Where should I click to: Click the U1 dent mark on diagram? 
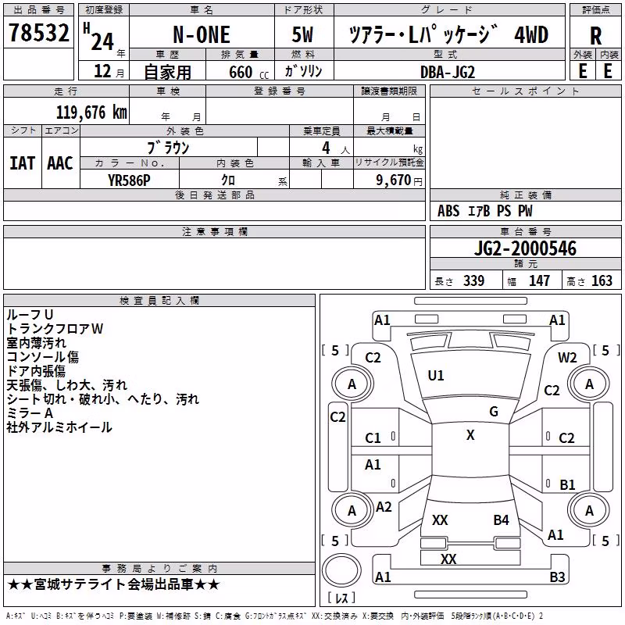[x=436, y=376]
